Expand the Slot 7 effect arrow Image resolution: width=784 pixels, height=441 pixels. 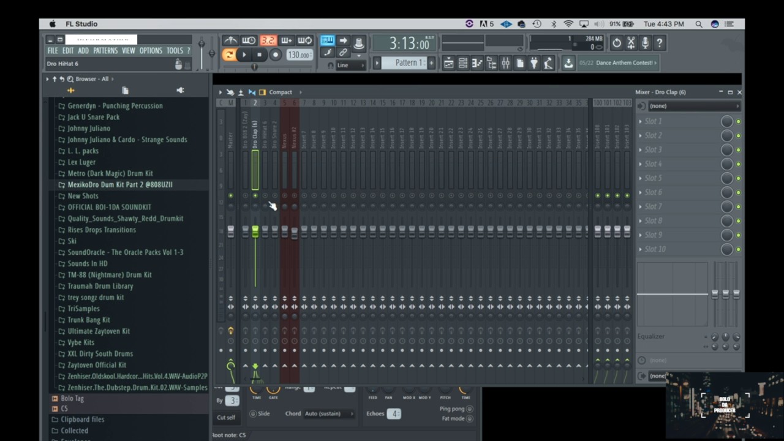[x=641, y=206]
